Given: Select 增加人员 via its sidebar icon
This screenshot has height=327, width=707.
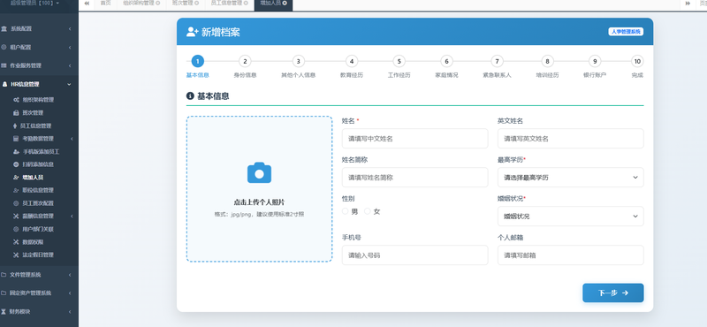Looking at the screenshot, I should pos(16,178).
